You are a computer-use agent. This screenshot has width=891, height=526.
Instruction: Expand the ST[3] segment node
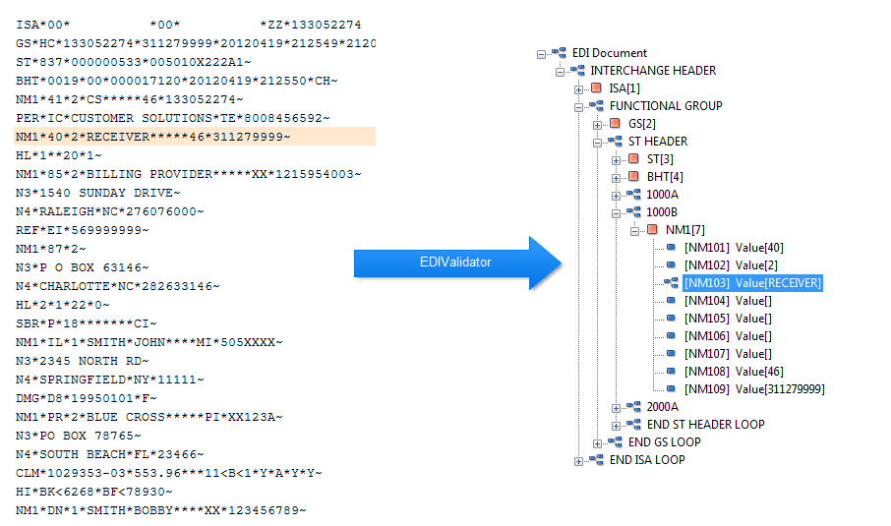pyautogui.click(x=616, y=161)
